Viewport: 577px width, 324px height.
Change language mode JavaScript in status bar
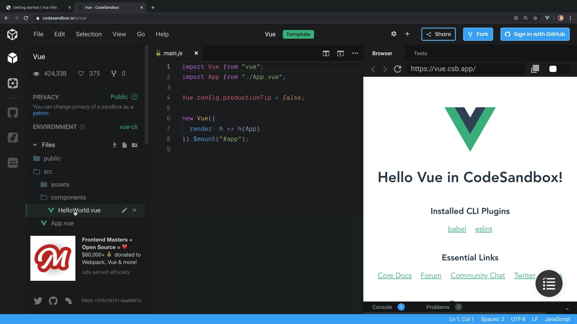(x=557, y=319)
